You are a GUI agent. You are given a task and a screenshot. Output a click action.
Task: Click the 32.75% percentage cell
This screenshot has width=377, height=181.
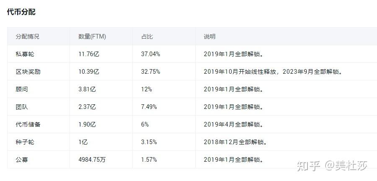150,72
